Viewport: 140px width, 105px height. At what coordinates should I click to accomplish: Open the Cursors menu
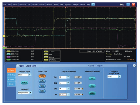[x=42, y=5]
